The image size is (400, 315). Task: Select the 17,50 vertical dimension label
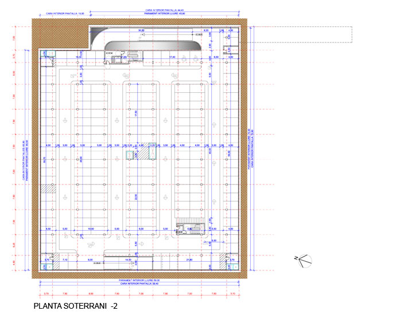pos(136,113)
